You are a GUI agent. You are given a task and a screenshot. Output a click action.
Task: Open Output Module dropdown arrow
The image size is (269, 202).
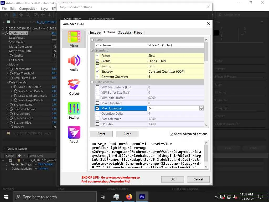[x=36, y=169]
